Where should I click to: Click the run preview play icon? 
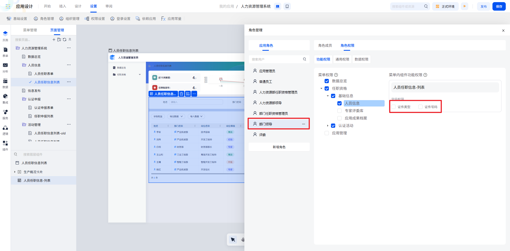tap(465, 6)
